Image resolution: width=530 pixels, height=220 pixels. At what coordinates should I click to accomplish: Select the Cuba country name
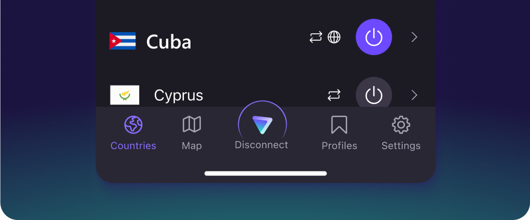click(169, 42)
